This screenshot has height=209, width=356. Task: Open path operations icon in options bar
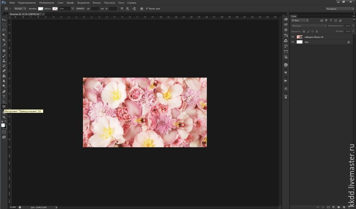pyautogui.click(x=122, y=9)
